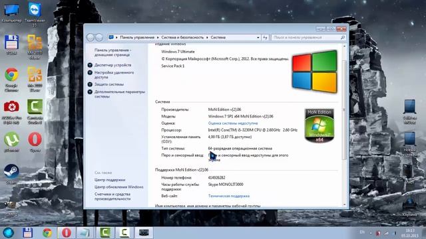Select the Steam desktop icon
Viewport: 426px width, 239px height.
(x=11, y=174)
